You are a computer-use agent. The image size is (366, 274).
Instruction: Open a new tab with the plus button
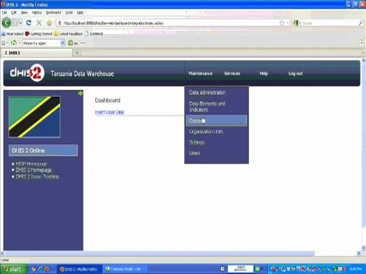coord(77,53)
